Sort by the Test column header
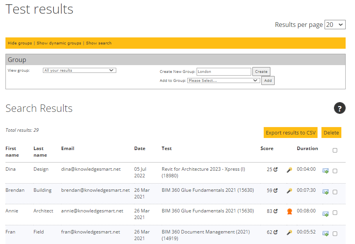Viewport: 355px width, 244px height. tap(167, 149)
